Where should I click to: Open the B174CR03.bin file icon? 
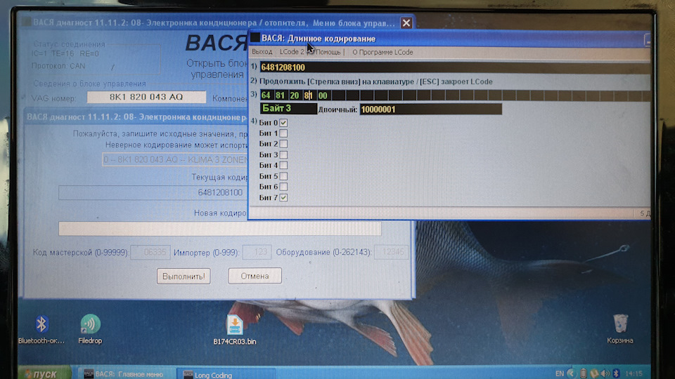pos(235,325)
